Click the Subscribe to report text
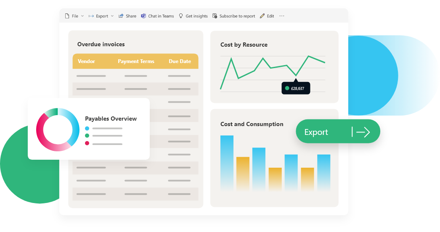The image size is (440, 232). (237, 16)
